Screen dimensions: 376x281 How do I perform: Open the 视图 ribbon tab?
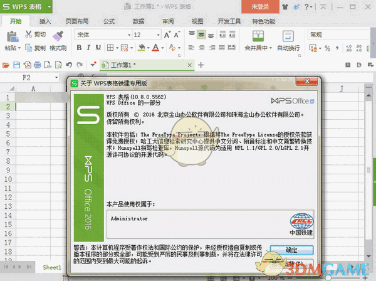(197, 21)
